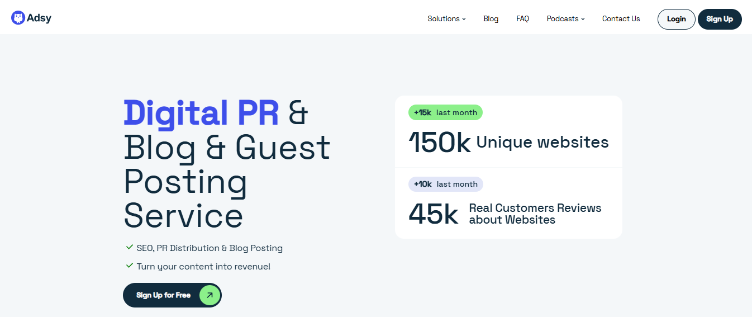Click the 45k statistic number
This screenshot has width=752, height=317.
pyautogui.click(x=434, y=214)
